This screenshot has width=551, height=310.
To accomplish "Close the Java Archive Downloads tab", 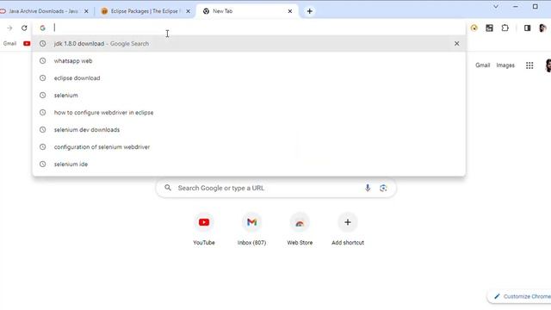I will pyautogui.click(x=86, y=11).
